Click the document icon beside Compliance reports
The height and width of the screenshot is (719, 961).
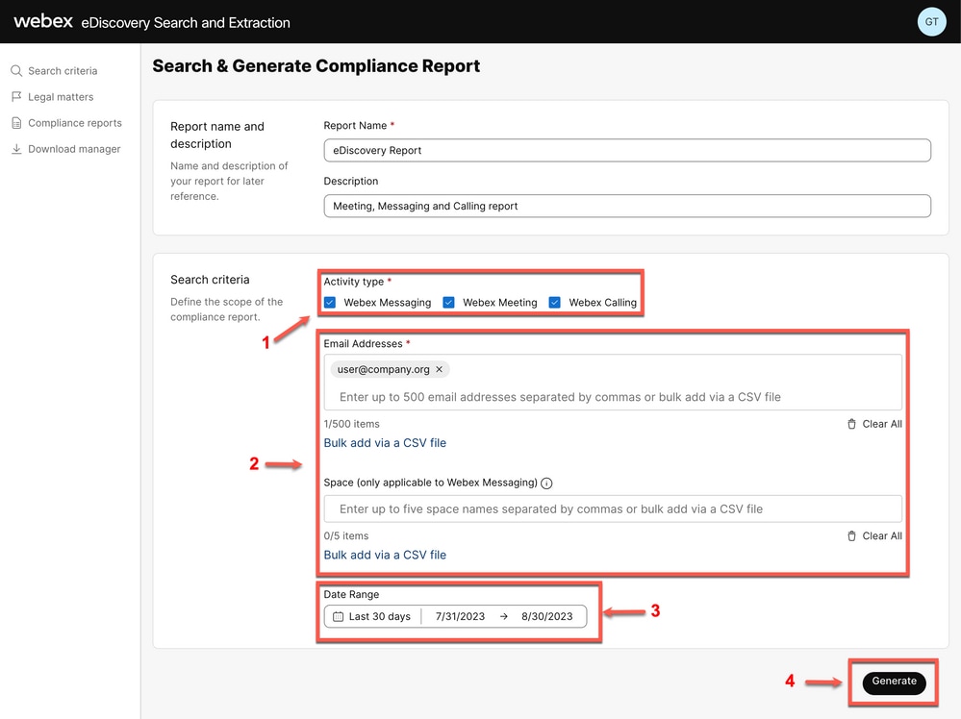pyautogui.click(x=16, y=123)
